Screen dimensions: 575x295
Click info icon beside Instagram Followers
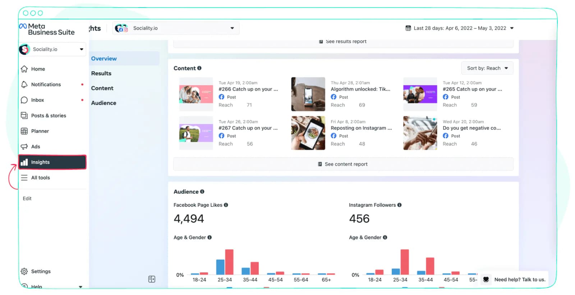[399, 205]
